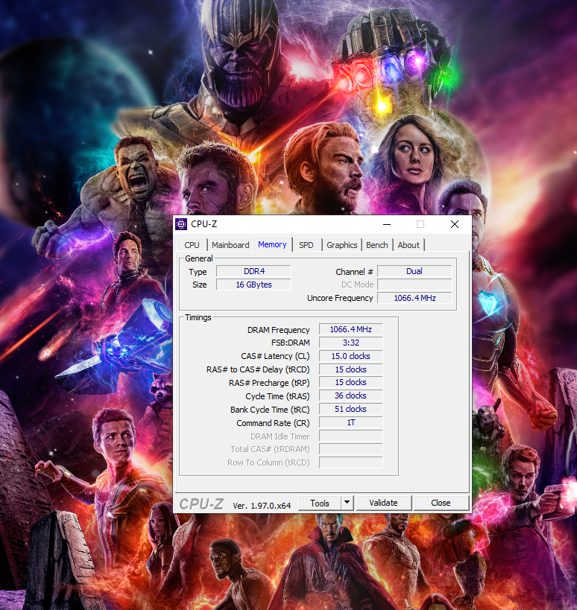Viewport: 577px width, 610px height.
Task: Open the Bench tab
Action: (x=377, y=245)
